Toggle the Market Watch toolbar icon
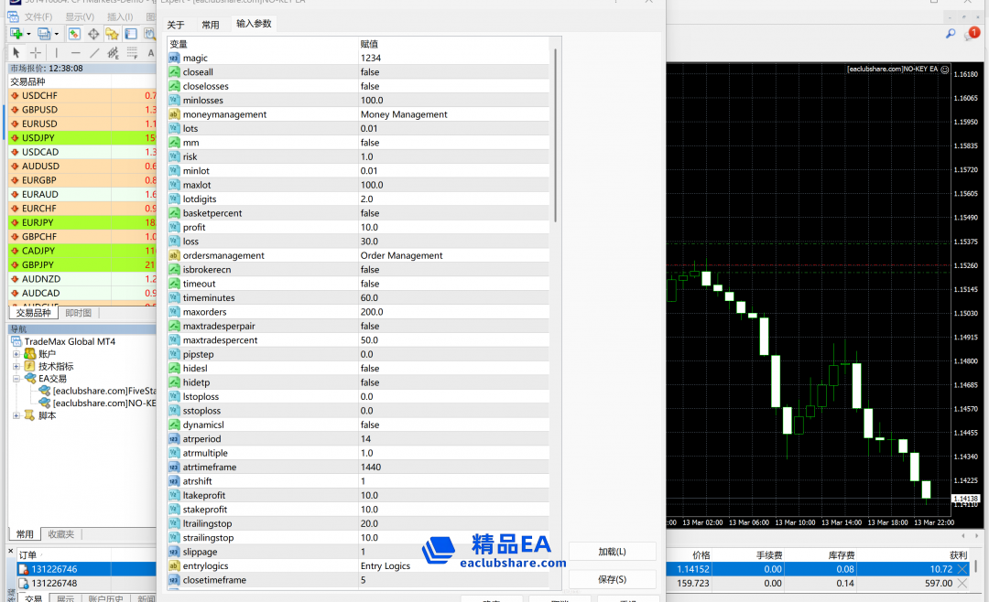 click(74, 34)
